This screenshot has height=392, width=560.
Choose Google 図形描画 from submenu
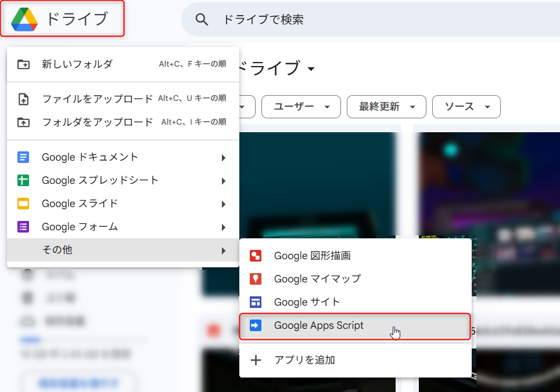[x=356, y=256]
